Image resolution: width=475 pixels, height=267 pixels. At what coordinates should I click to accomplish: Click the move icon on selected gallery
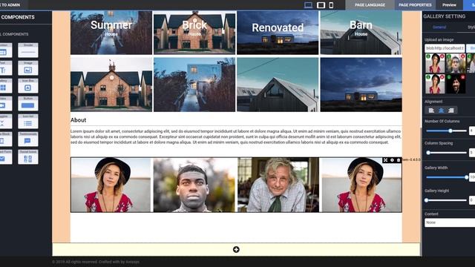tap(385, 160)
